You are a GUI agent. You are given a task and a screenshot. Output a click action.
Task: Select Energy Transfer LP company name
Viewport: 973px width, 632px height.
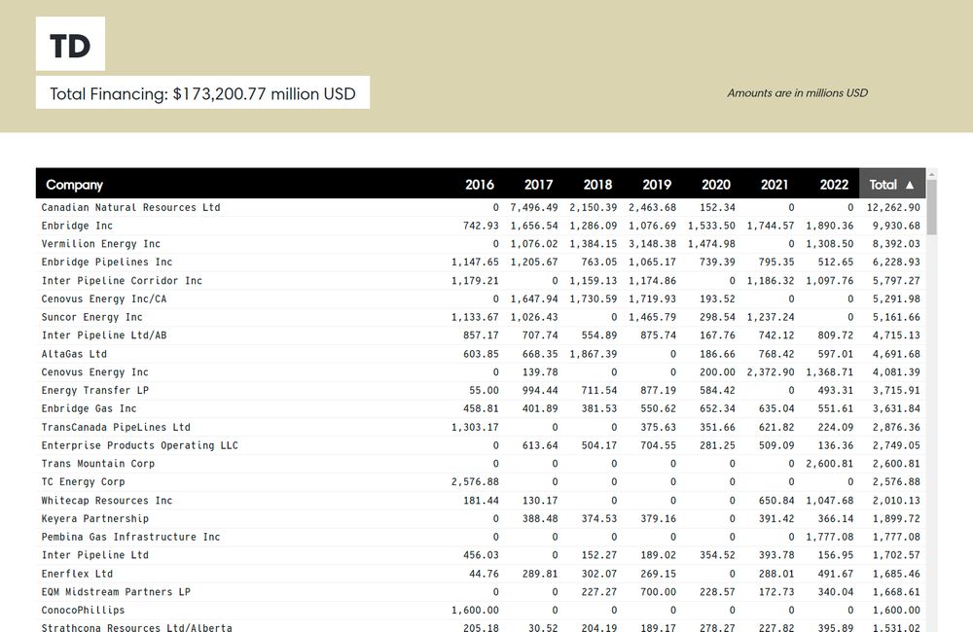pyautogui.click(x=95, y=390)
